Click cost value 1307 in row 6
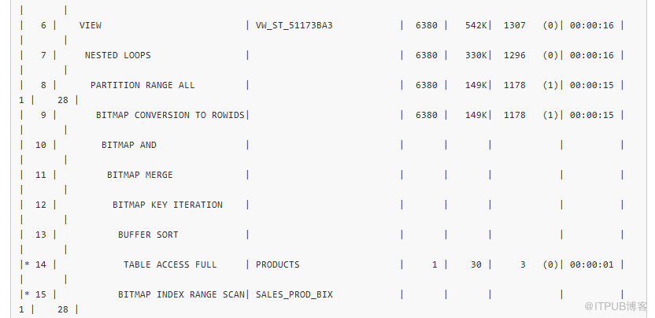This screenshot has height=318, width=655. pyautogui.click(x=514, y=25)
